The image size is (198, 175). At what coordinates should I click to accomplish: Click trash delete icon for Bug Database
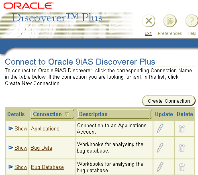coord(182,167)
